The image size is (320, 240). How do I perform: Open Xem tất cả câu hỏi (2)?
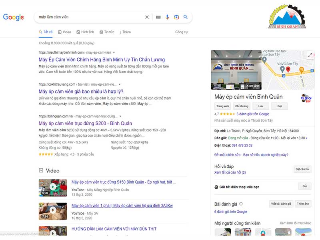230,172
